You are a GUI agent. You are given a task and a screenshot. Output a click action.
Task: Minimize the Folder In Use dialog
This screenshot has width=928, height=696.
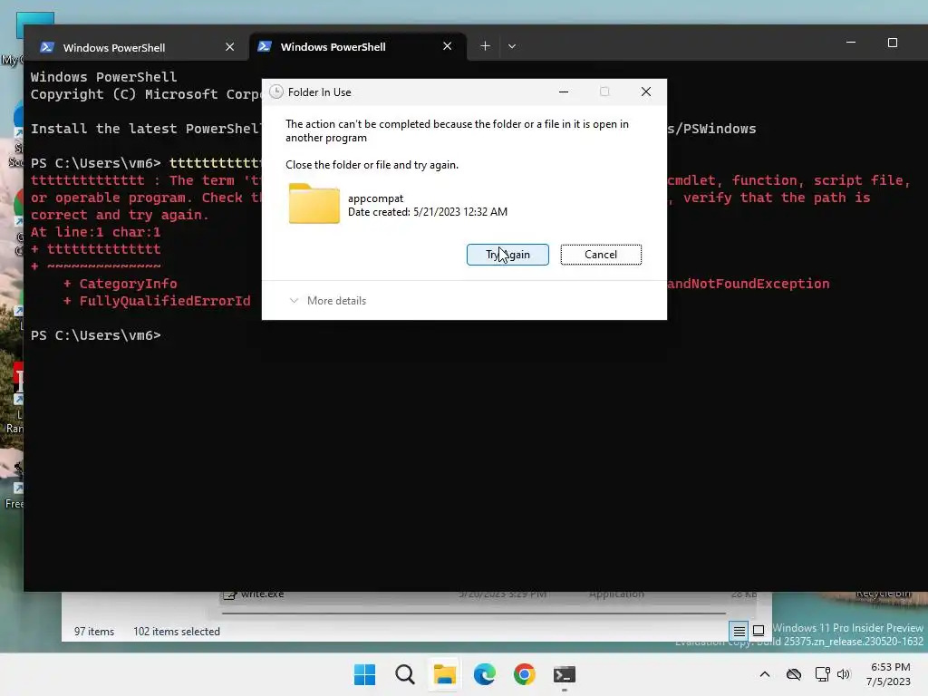[x=564, y=92]
